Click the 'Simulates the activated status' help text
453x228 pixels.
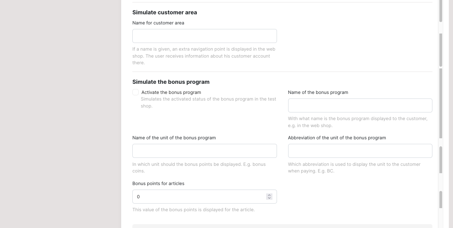point(209,102)
